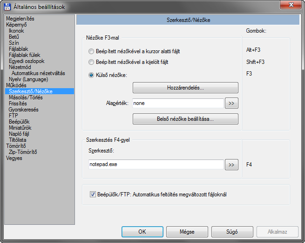Click the Alapérték: label
Viewport: 305px width, 243px height.
117,103
